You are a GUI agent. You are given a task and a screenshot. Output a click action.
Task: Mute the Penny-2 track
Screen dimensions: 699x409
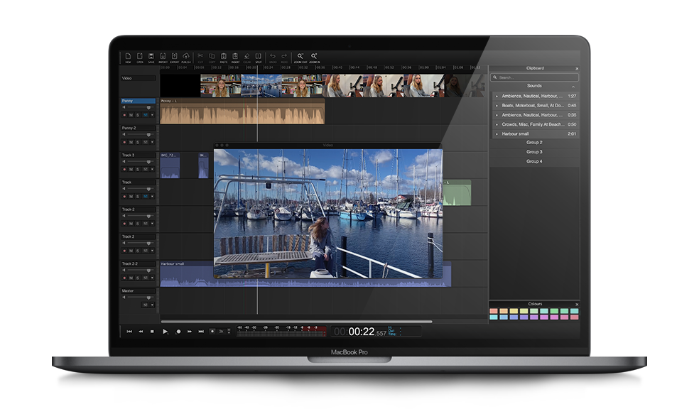pos(131,142)
